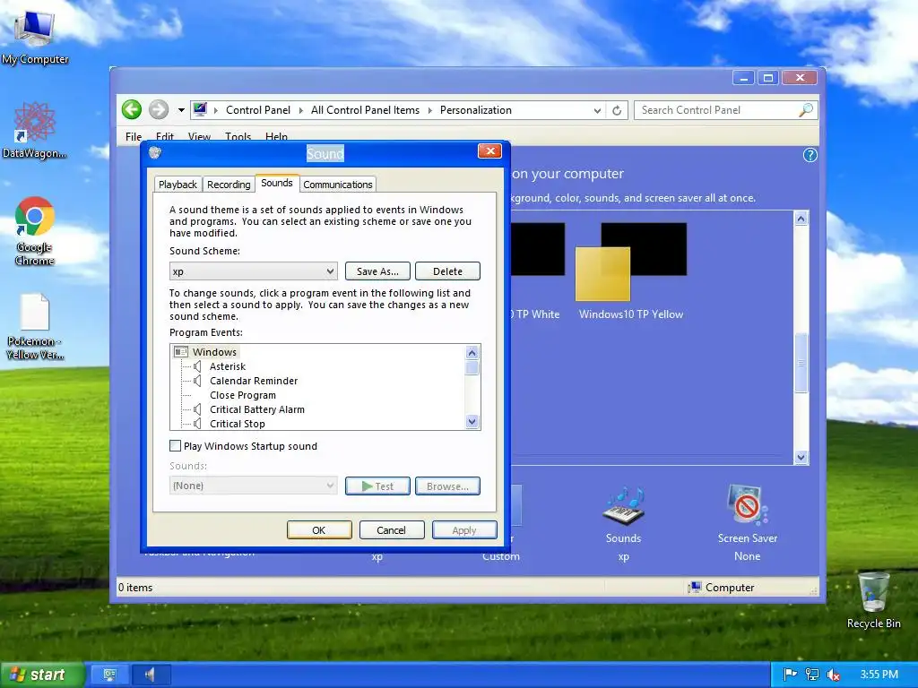Open the Action Center flag in tray
The width and height of the screenshot is (918, 688).
click(x=790, y=675)
